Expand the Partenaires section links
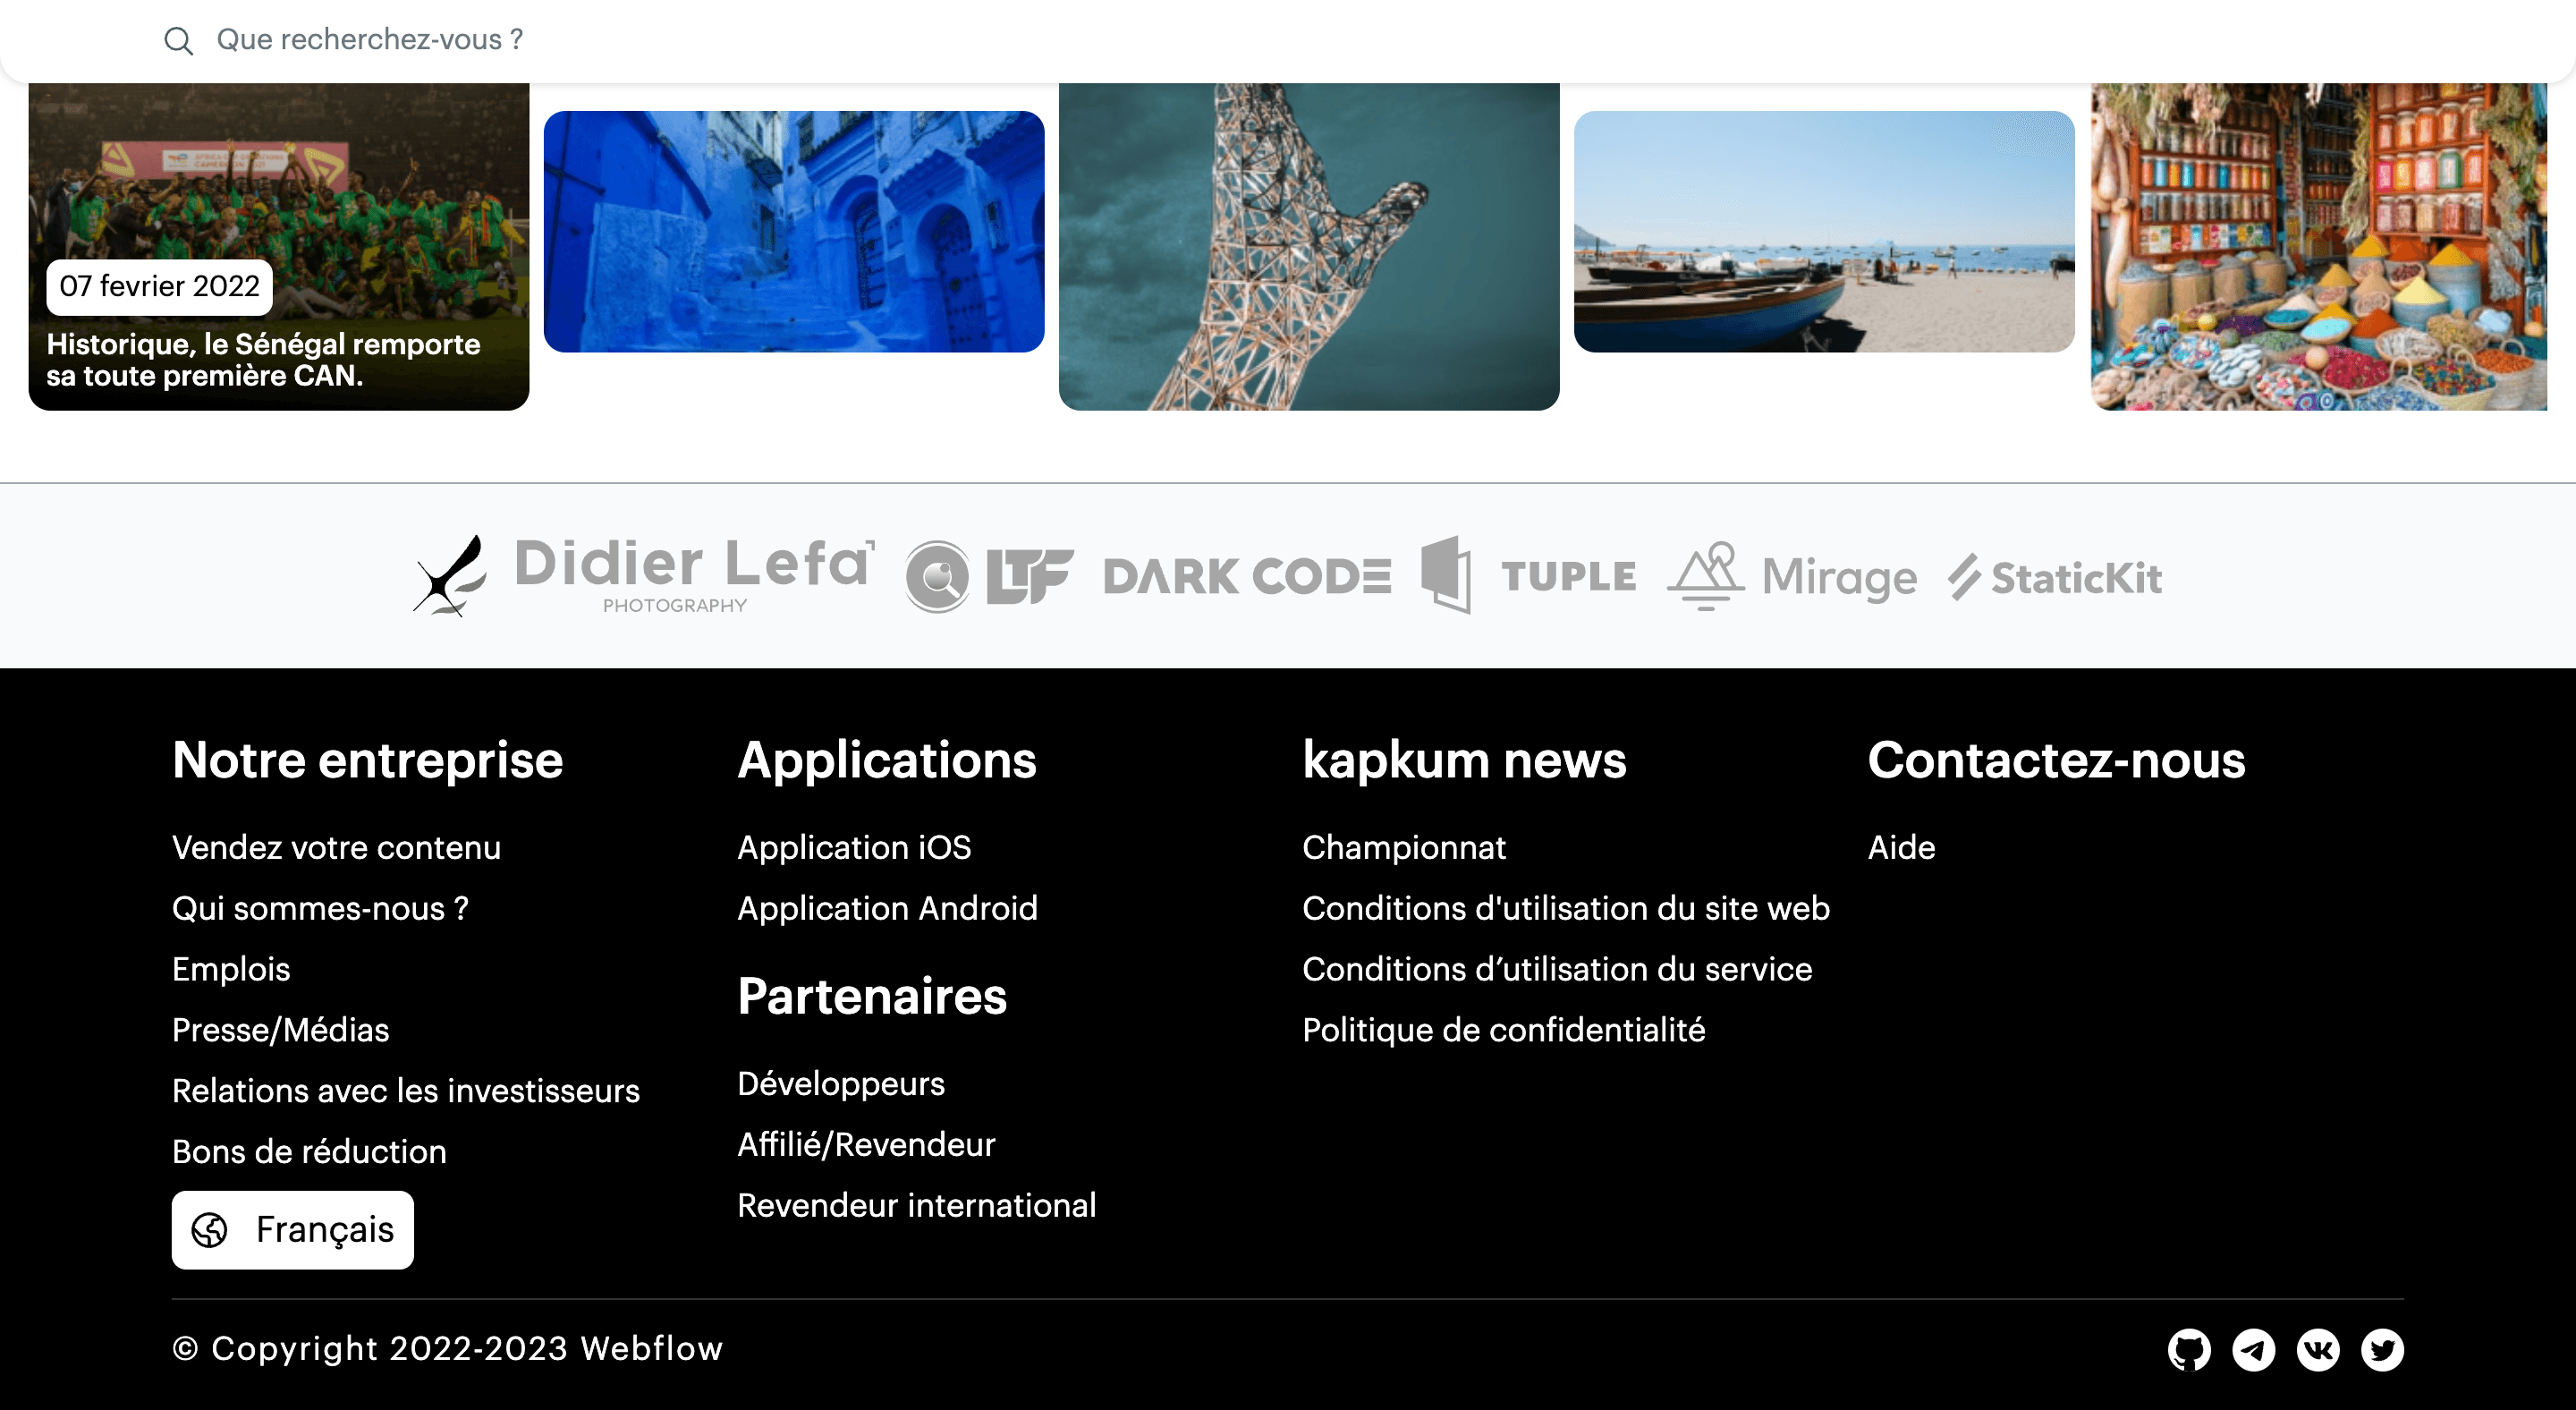This screenshot has height=1410, width=2576. (x=871, y=995)
